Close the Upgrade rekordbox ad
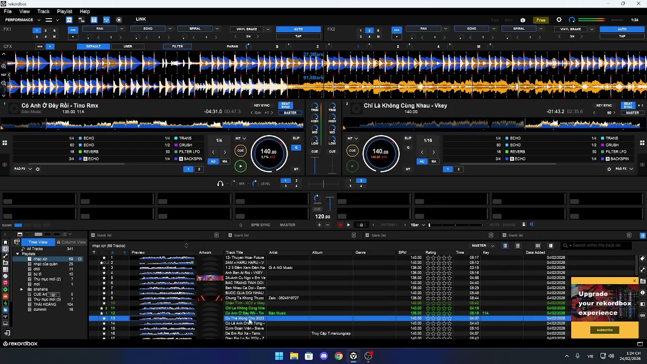Screen dimensions: 647x364 [x=635, y=281]
